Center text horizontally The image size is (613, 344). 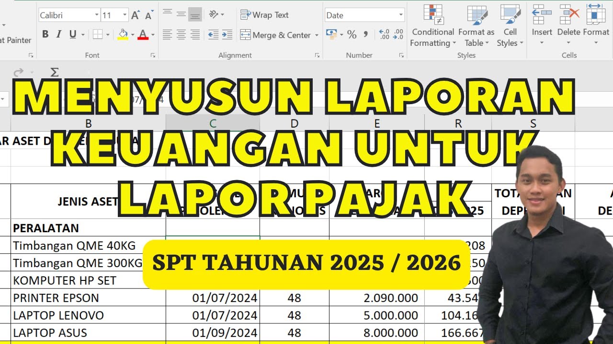pos(181,34)
